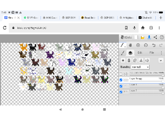The width and height of the screenshot is (165, 124).
Task: Click the orange cat on canvas
Action: point(23,47)
